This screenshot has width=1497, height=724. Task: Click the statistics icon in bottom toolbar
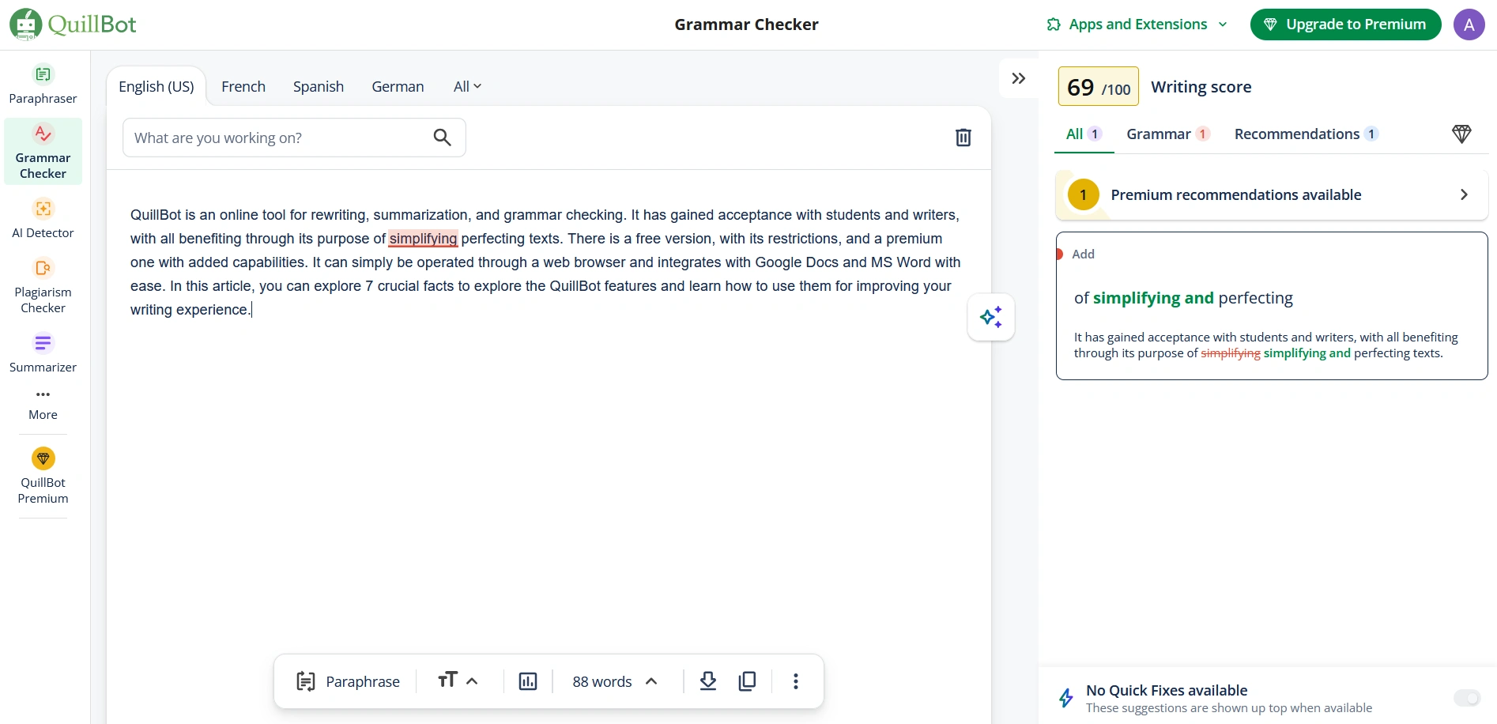coord(527,681)
